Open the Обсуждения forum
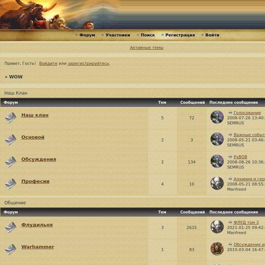265x265 pixels. 39,159
